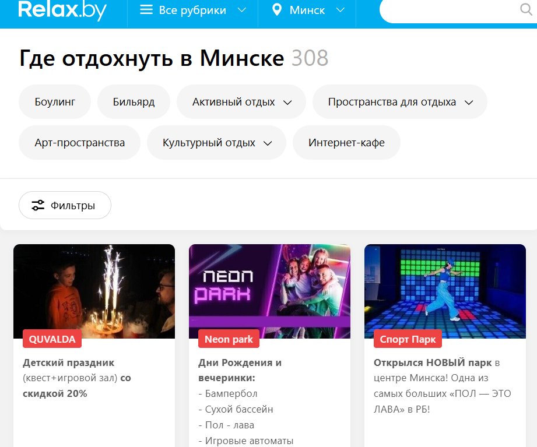The image size is (537, 447).
Task: Click the search magnifier icon
Action: 526,9
